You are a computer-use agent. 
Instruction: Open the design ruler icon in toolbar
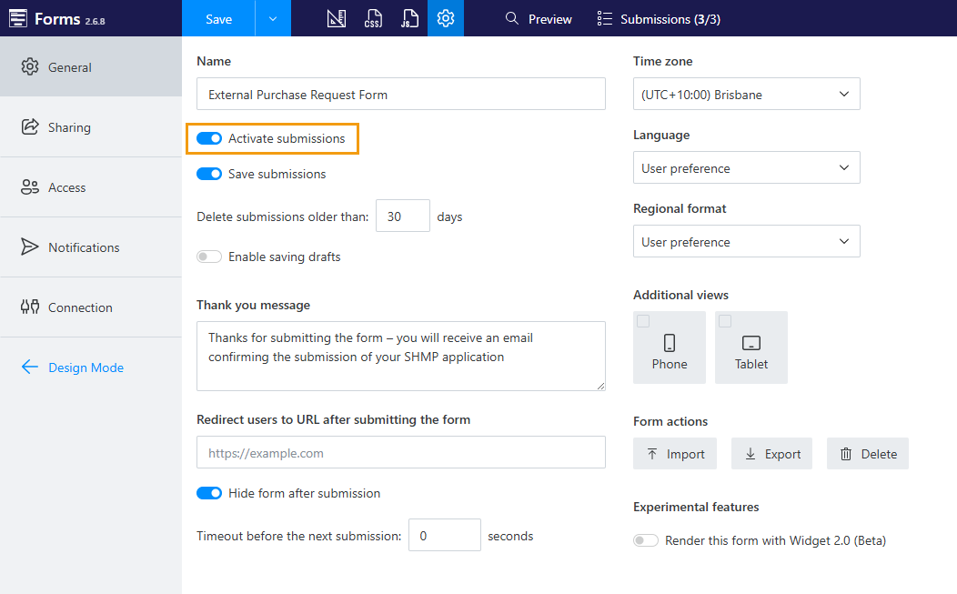337,18
